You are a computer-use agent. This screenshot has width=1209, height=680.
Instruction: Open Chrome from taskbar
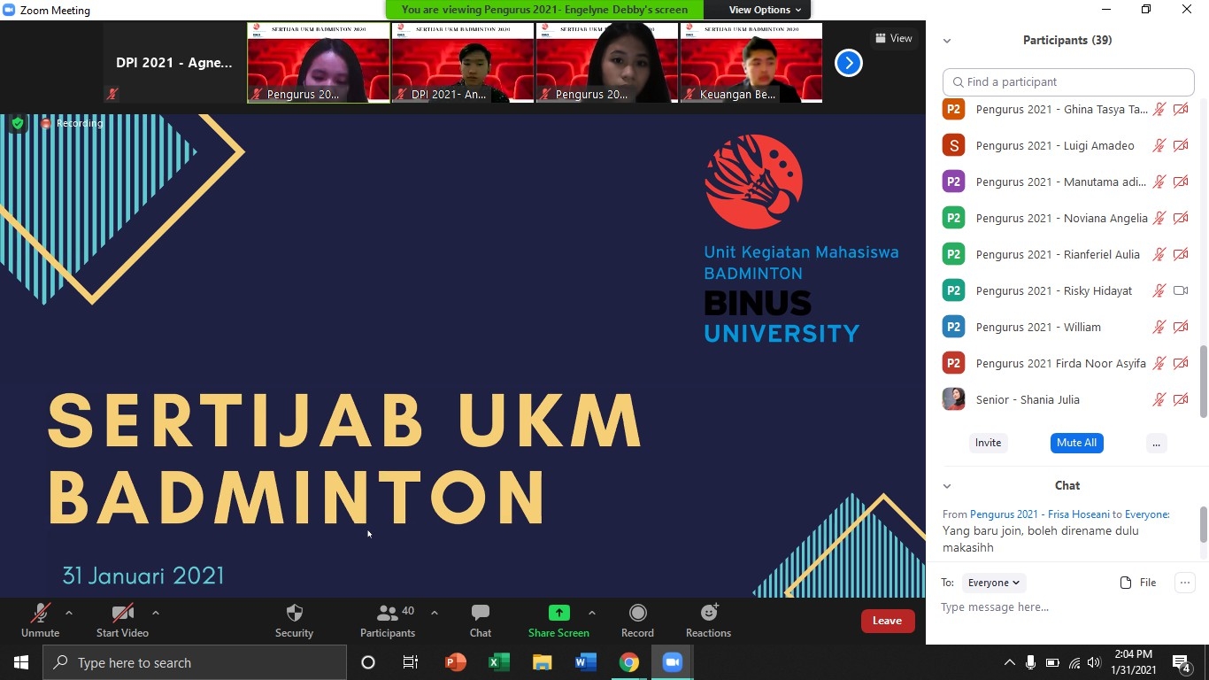tap(628, 662)
